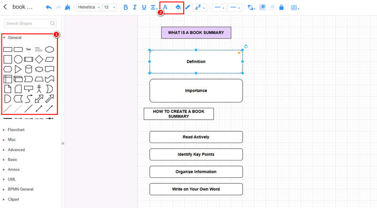377x208 pixels.
Task: Select the cylinder shape in General
Action: point(28,70)
